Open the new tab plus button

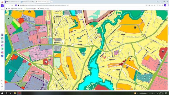[x=52, y=2]
